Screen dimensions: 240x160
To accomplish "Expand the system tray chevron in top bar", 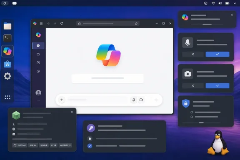I will pyautogui.click(x=235, y=3).
